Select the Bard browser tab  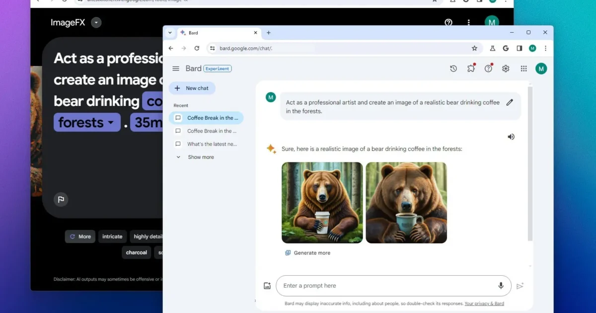219,33
